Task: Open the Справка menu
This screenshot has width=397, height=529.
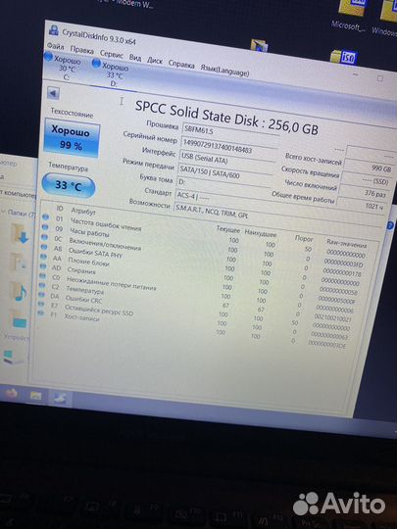Action: point(181,64)
